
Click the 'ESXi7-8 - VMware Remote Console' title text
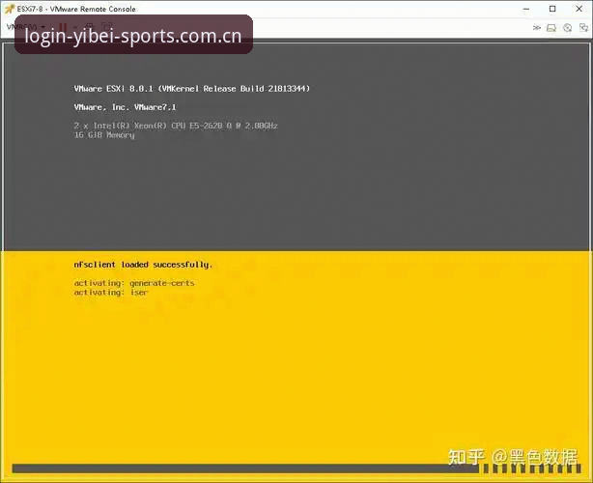(76, 9)
